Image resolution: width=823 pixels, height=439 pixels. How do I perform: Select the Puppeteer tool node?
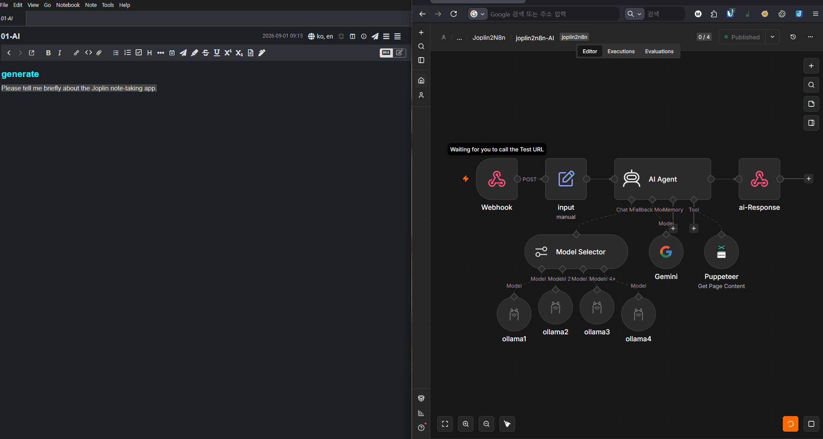click(x=721, y=252)
